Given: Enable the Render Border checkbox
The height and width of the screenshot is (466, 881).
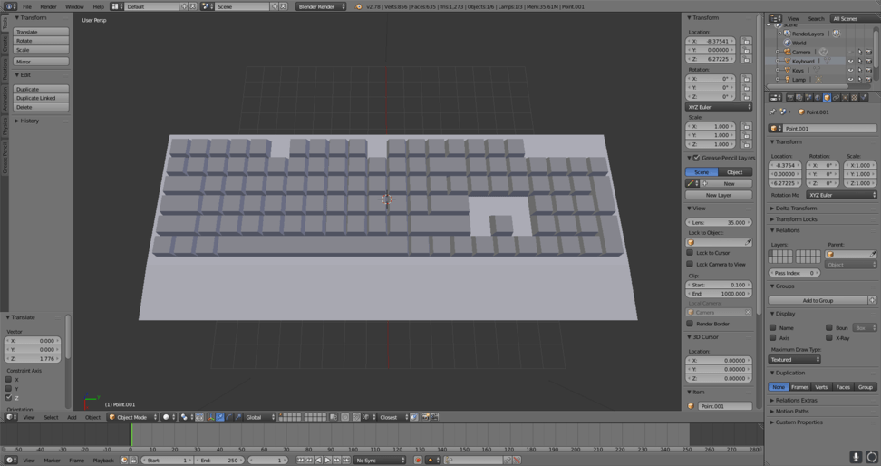Looking at the screenshot, I should [691, 324].
